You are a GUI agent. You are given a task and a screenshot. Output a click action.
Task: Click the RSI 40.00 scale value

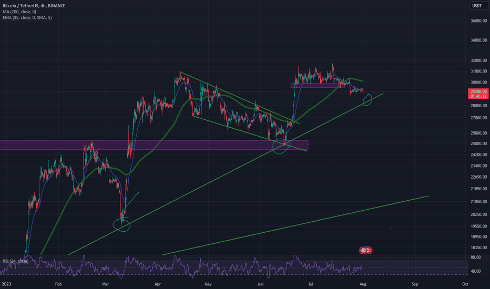pos(476,271)
